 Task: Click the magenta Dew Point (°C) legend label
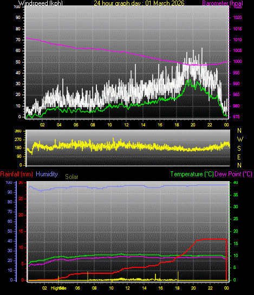tap(233, 174)
